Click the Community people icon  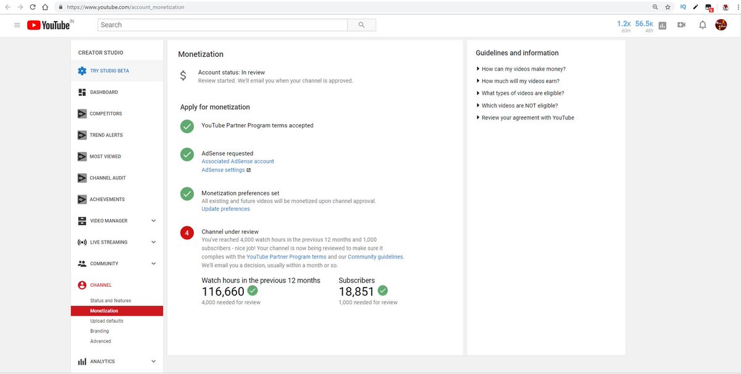[x=82, y=263]
